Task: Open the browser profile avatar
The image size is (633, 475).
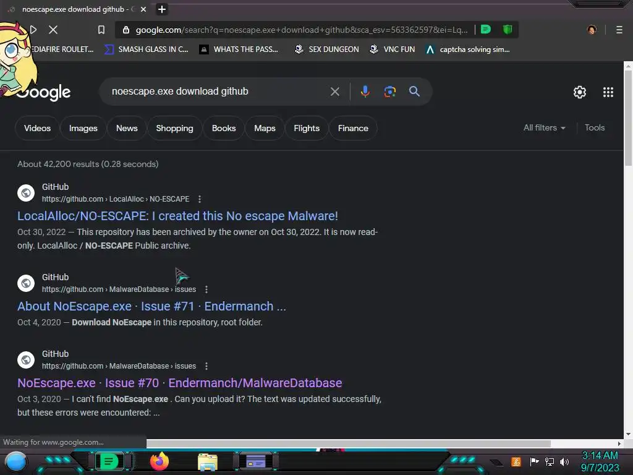Action: [592, 30]
